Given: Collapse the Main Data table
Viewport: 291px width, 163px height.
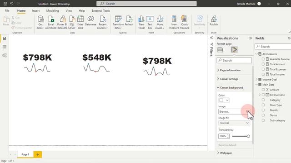Looking at the screenshot, I should [256, 85].
